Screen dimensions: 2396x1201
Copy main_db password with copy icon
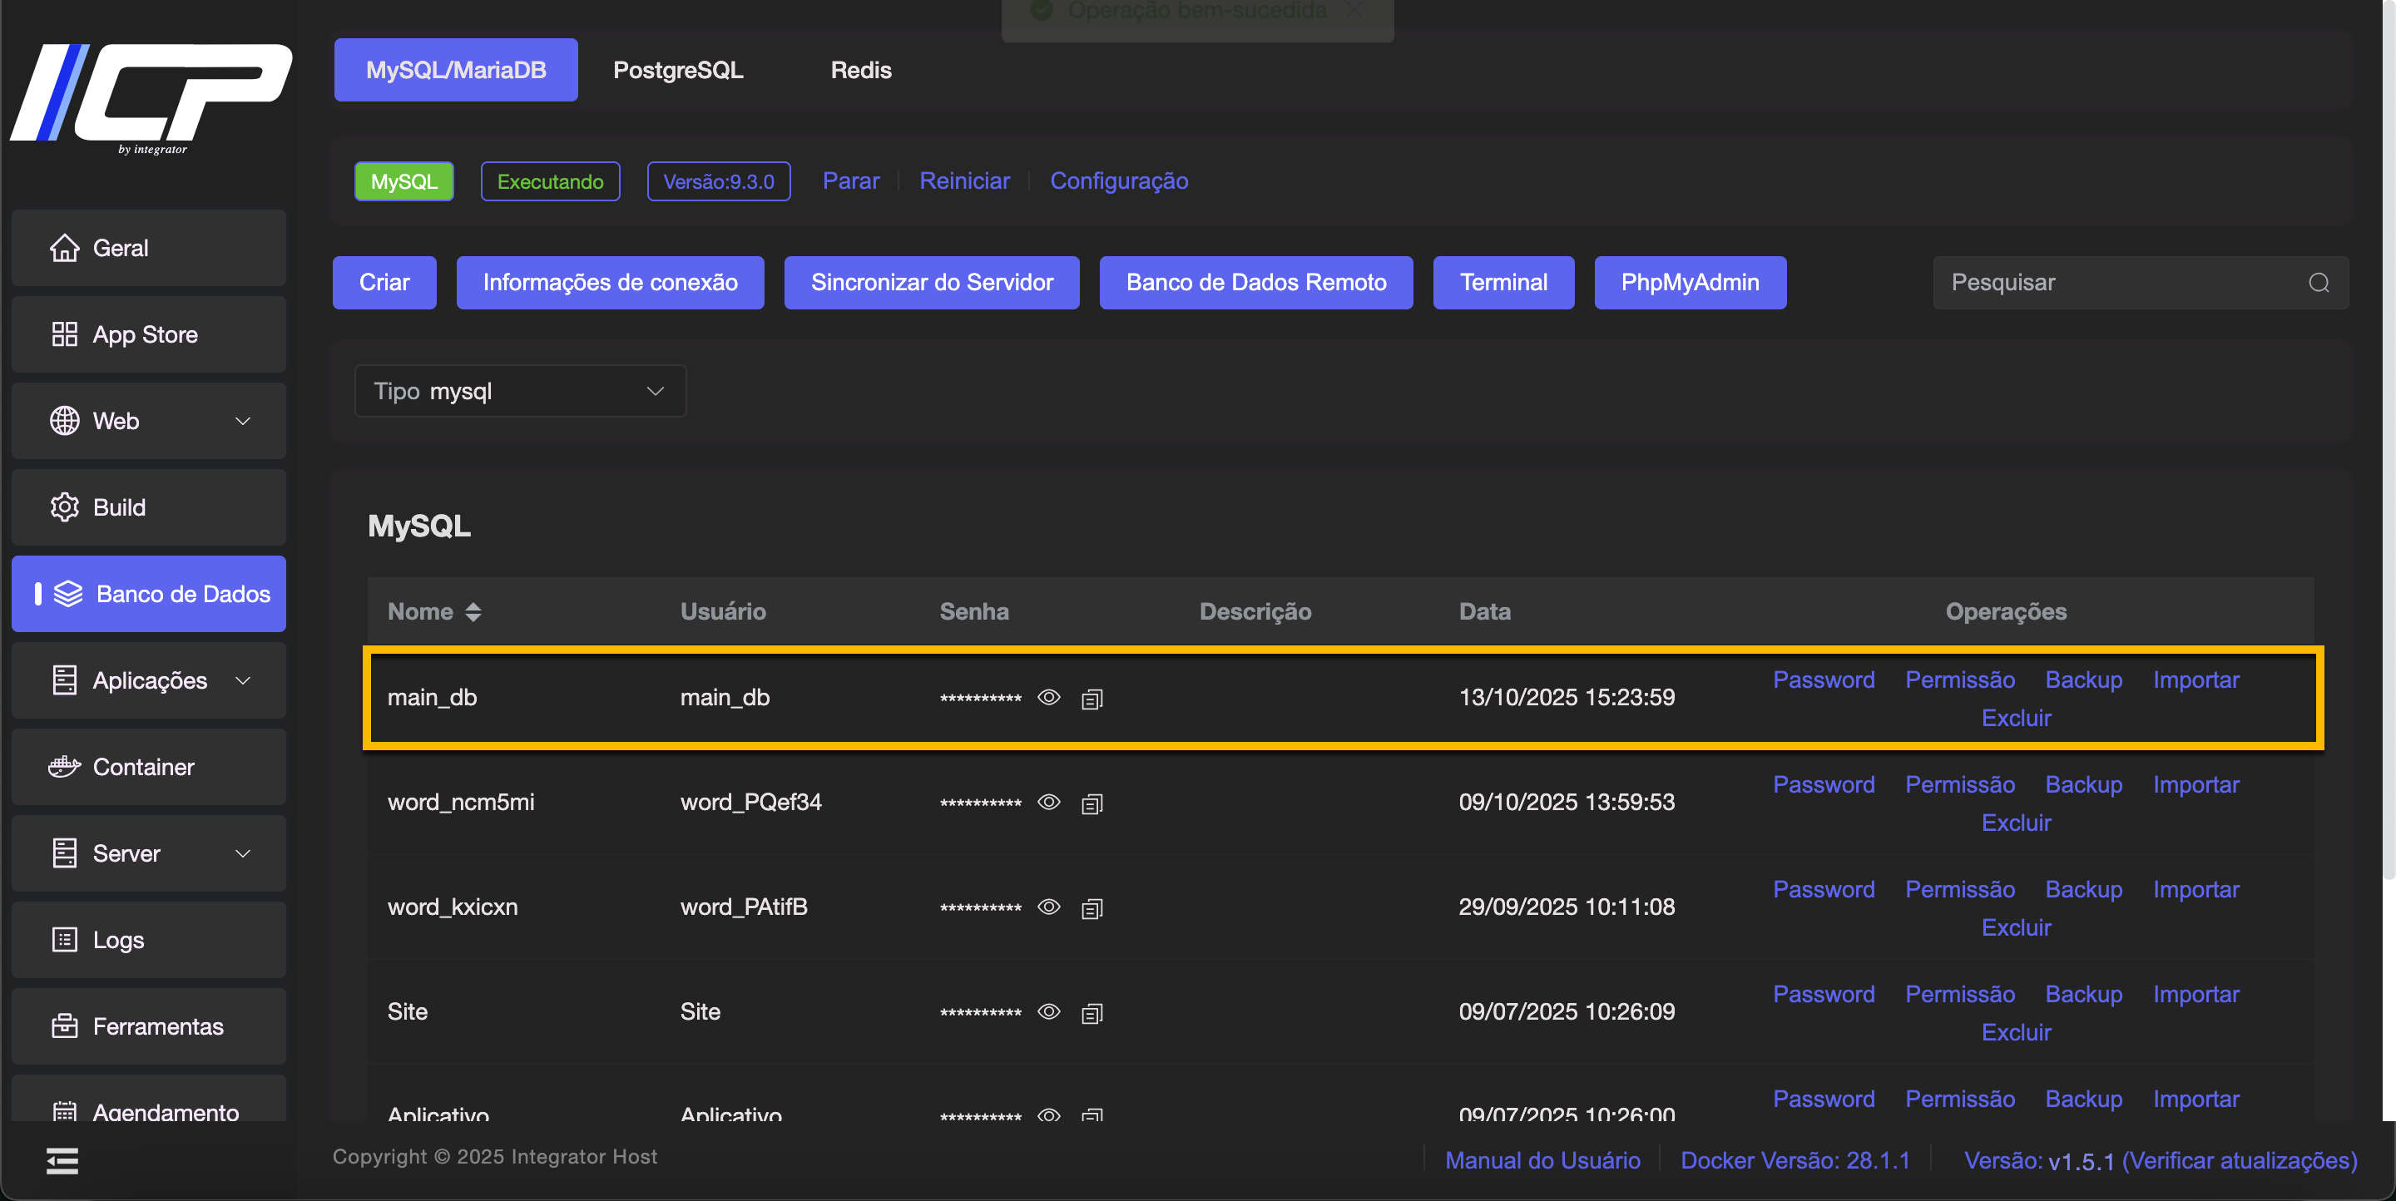[x=1092, y=699]
